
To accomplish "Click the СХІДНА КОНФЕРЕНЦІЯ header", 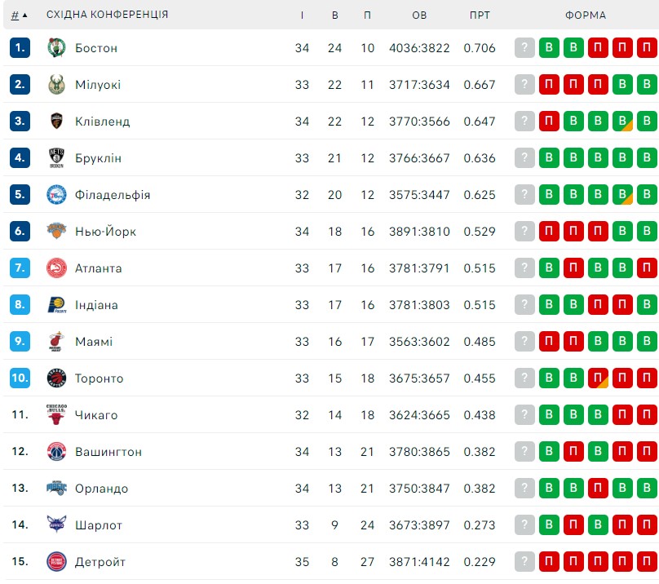I will 107,15.
